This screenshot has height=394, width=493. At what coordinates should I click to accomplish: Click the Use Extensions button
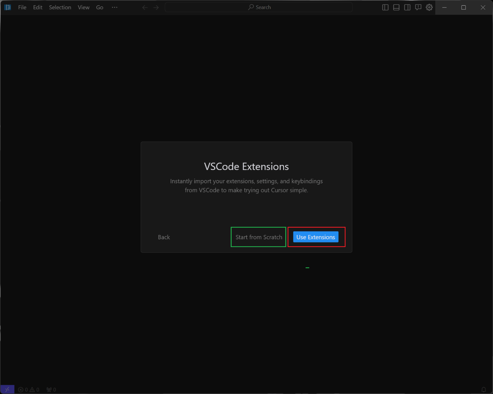(x=316, y=237)
